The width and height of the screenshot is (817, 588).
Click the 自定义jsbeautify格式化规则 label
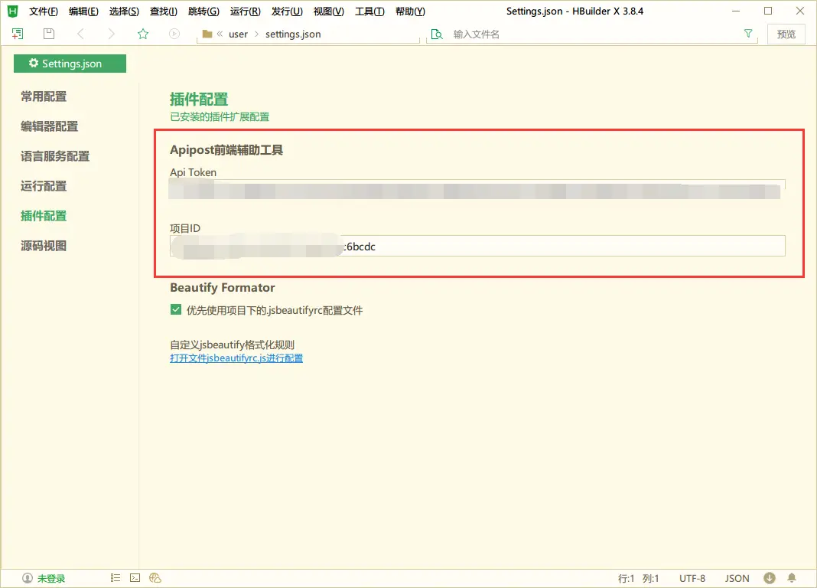[233, 345]
